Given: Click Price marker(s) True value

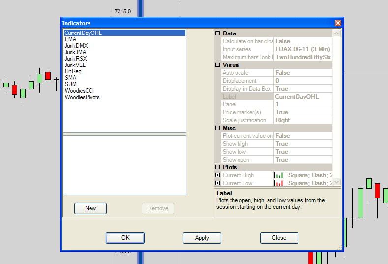Looking at the screenshot, I should click(303, 112).
